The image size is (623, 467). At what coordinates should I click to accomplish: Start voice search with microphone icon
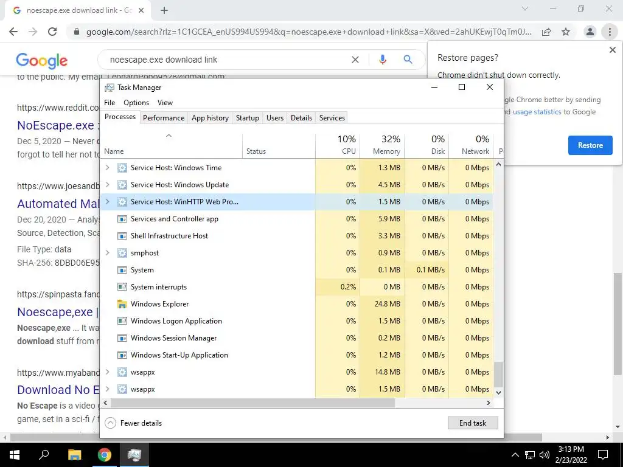[x=383, y=60]
